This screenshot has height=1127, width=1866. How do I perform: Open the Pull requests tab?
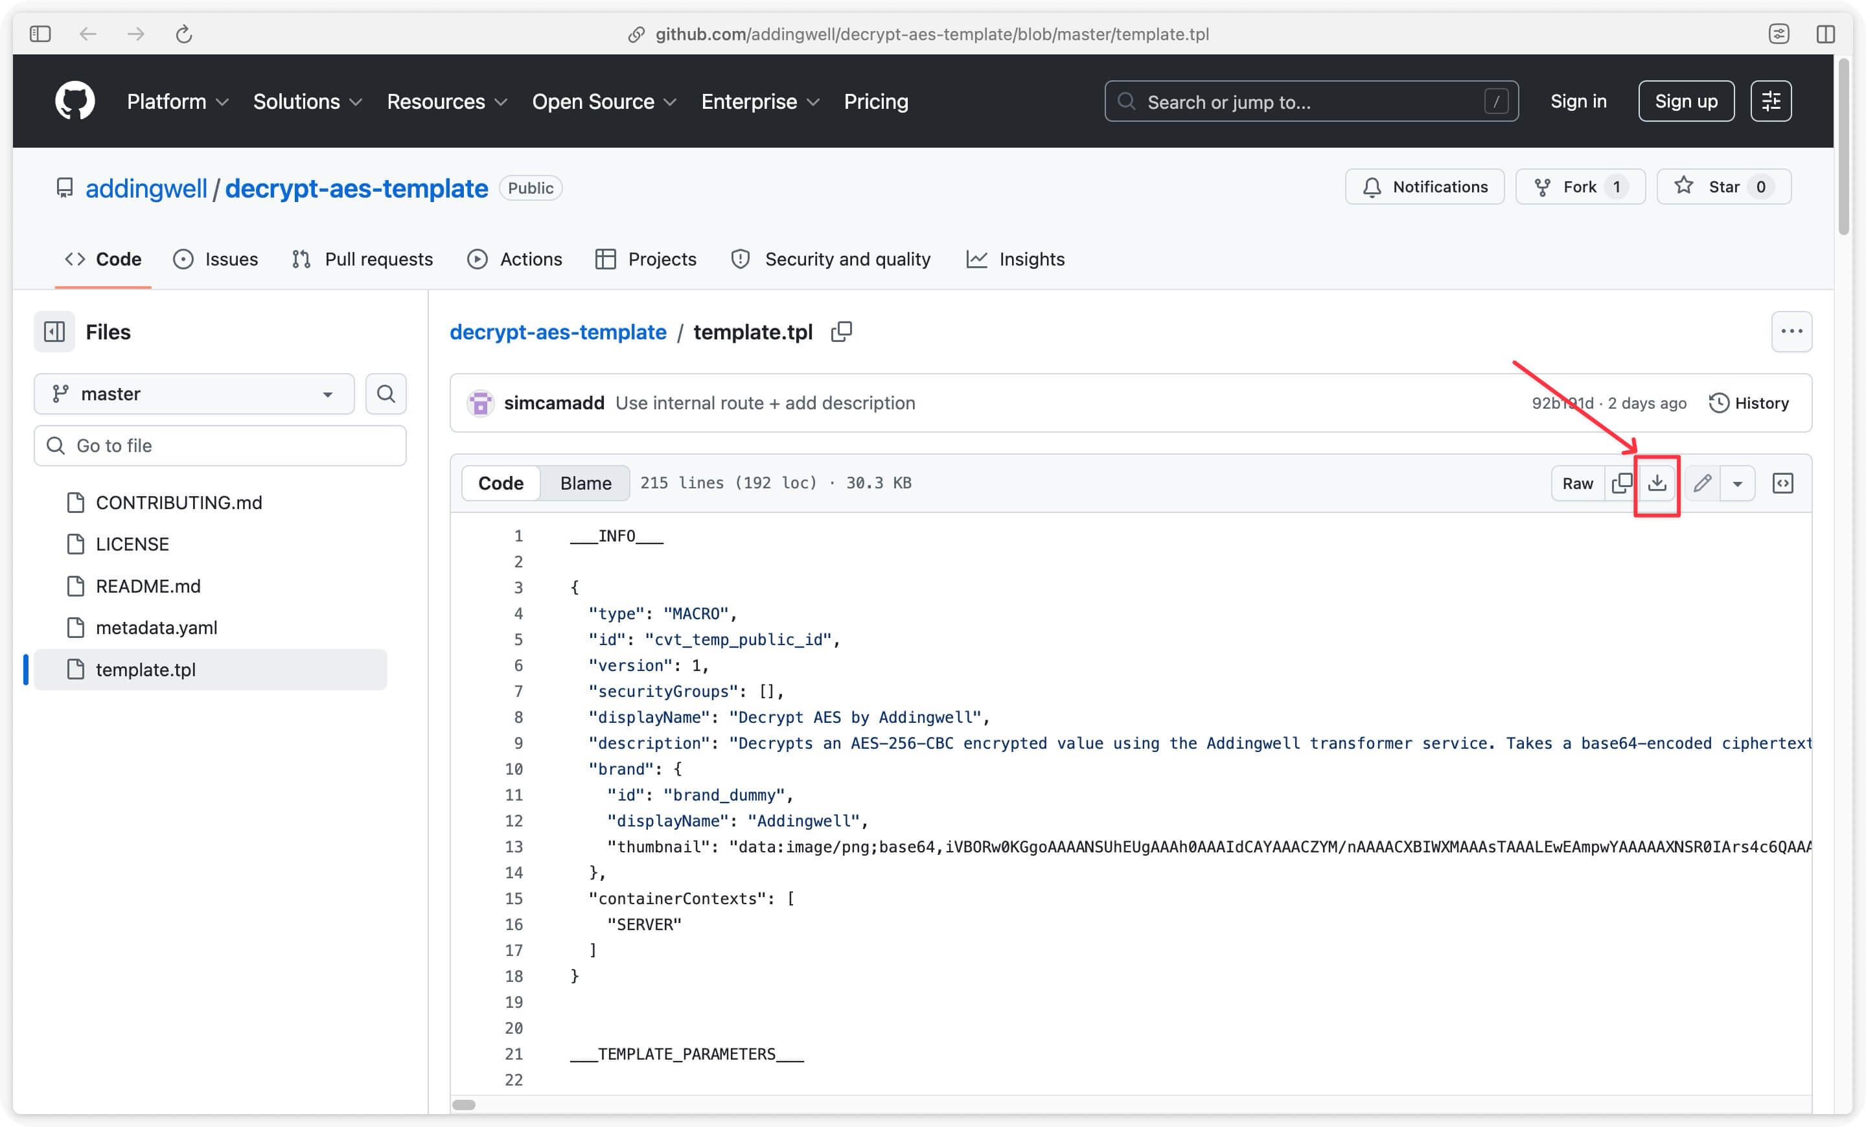[x=363, y=259]
